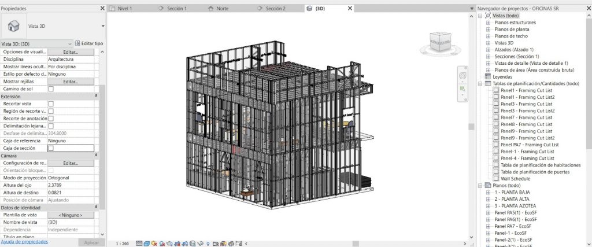Screen dimensions: 592x247
Task: Click the Properties panel vertical scrollbar
Action: (102, 145)
